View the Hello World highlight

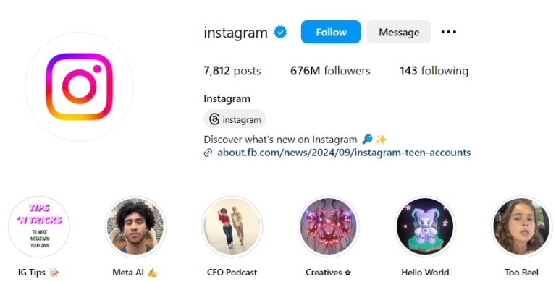(425, 227)
